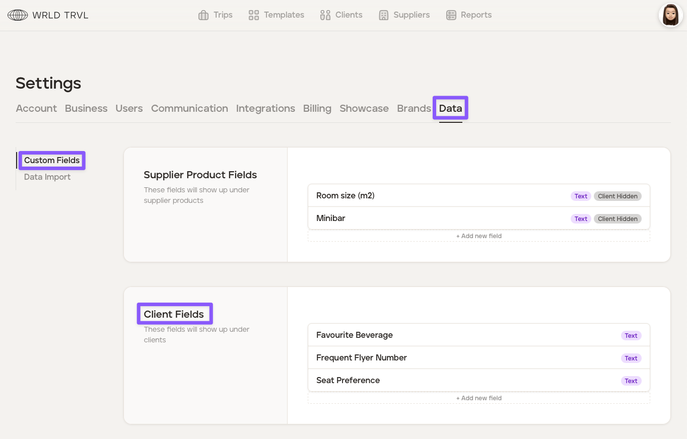Viewport: 687px width, 439px height.
Task: Go to the Users tab
Action: pyautogui.click(x=129, y=108)
